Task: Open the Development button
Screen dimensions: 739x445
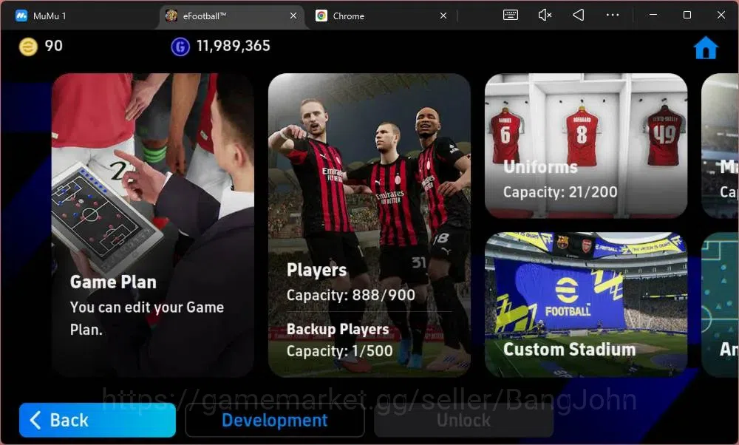Action: pyautogui.click(x=275, y=420)
